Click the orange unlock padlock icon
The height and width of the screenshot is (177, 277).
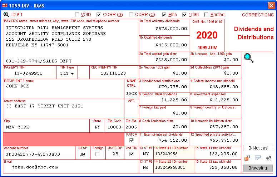click(247, 158)
